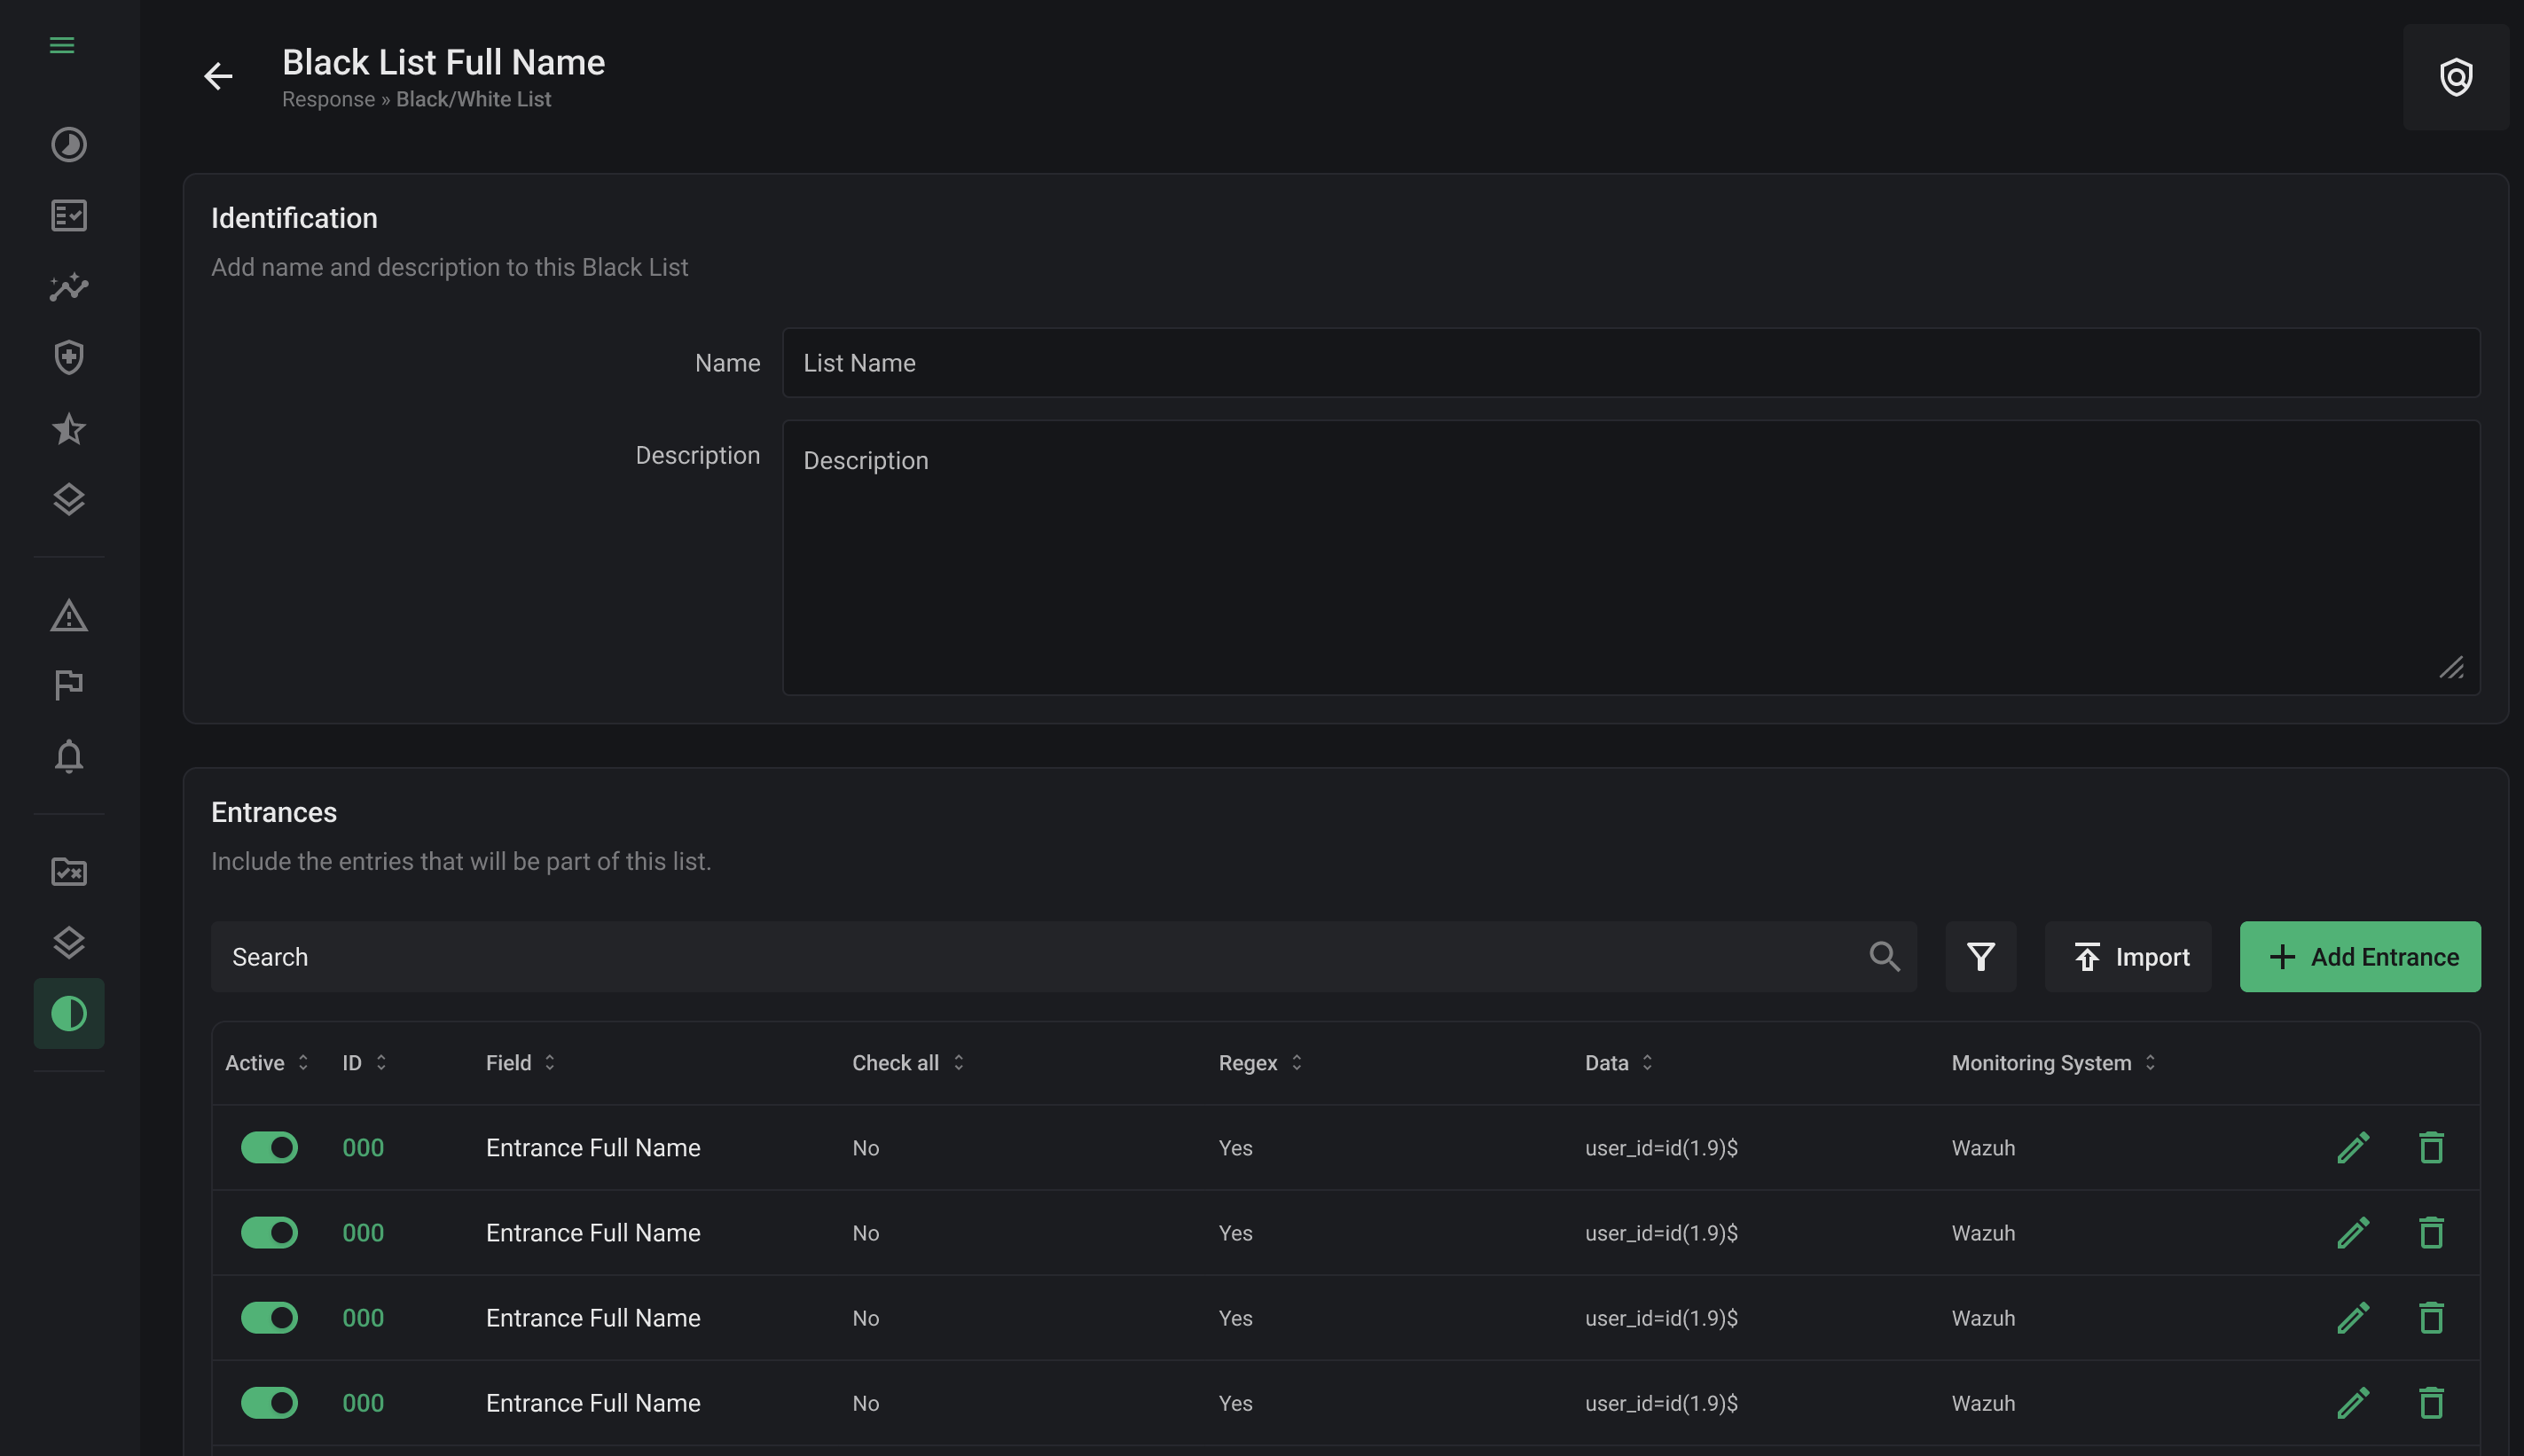Open the alert triangle section in the sidebar
The image size is (2524, 1456).
tap(69, 616)
